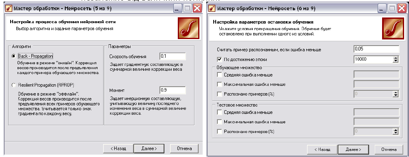Viewport: 409px width, 157px height.
Task: Click title bar text of step 5 window
Action: 63,9
